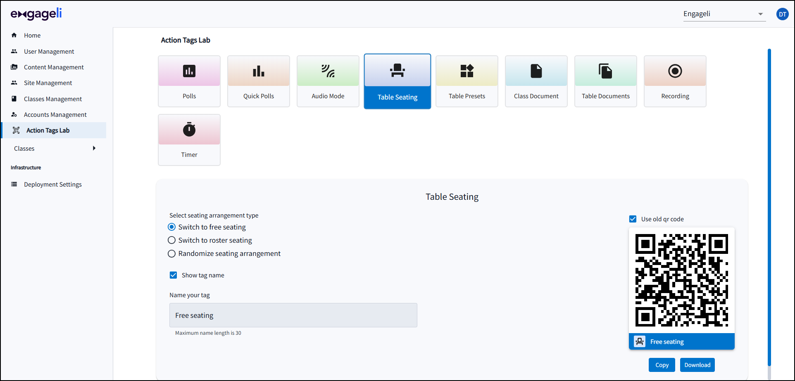Expand the Classes submenu arrow

pyautogui.click(x=94, y=148)
